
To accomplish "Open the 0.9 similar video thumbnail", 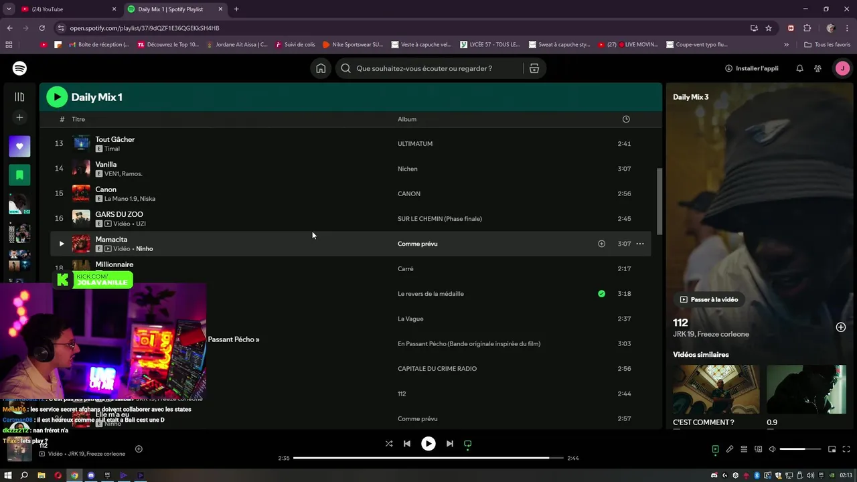I will 806,389.
